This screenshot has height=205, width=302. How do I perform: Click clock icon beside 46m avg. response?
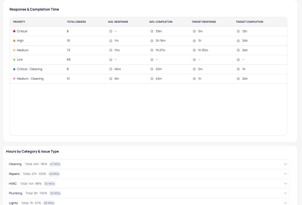click(111, 69)
